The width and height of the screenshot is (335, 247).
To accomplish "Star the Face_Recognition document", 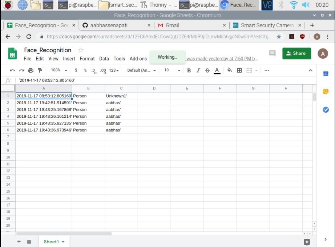I will (x=81, y=50).
